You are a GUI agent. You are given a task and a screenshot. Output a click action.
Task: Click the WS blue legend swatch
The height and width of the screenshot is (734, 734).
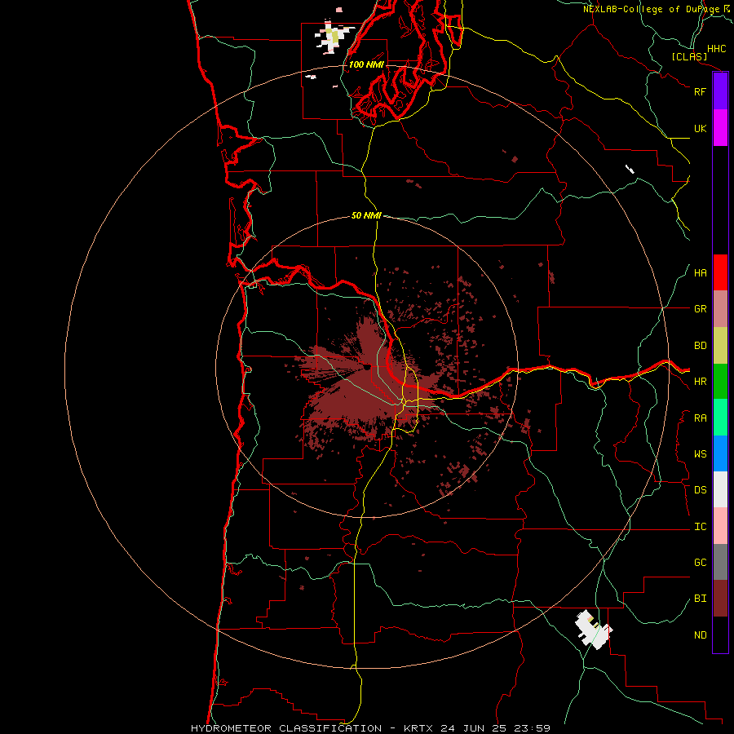[720, 453]
